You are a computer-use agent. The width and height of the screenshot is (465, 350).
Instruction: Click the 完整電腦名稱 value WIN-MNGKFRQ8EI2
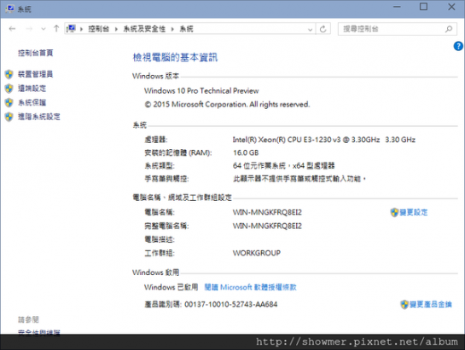coord(267,226)
